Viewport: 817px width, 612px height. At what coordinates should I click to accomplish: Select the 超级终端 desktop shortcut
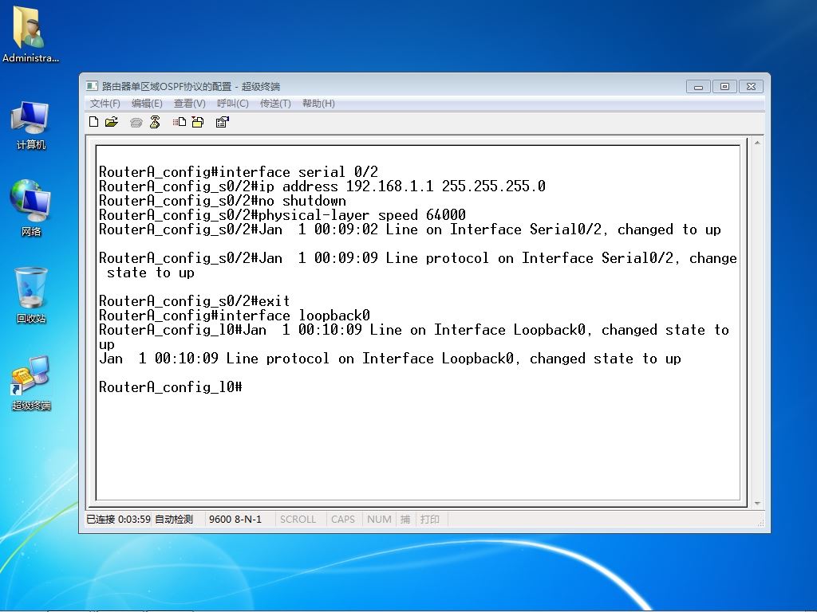tap(31, 383)
